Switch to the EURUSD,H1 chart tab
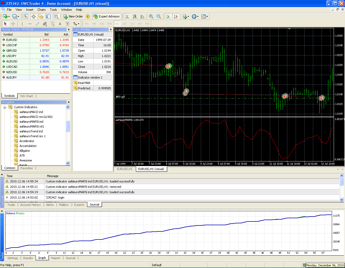Image resolution: width=345 pixels, height=268 pixels. (x=125, y=169)
